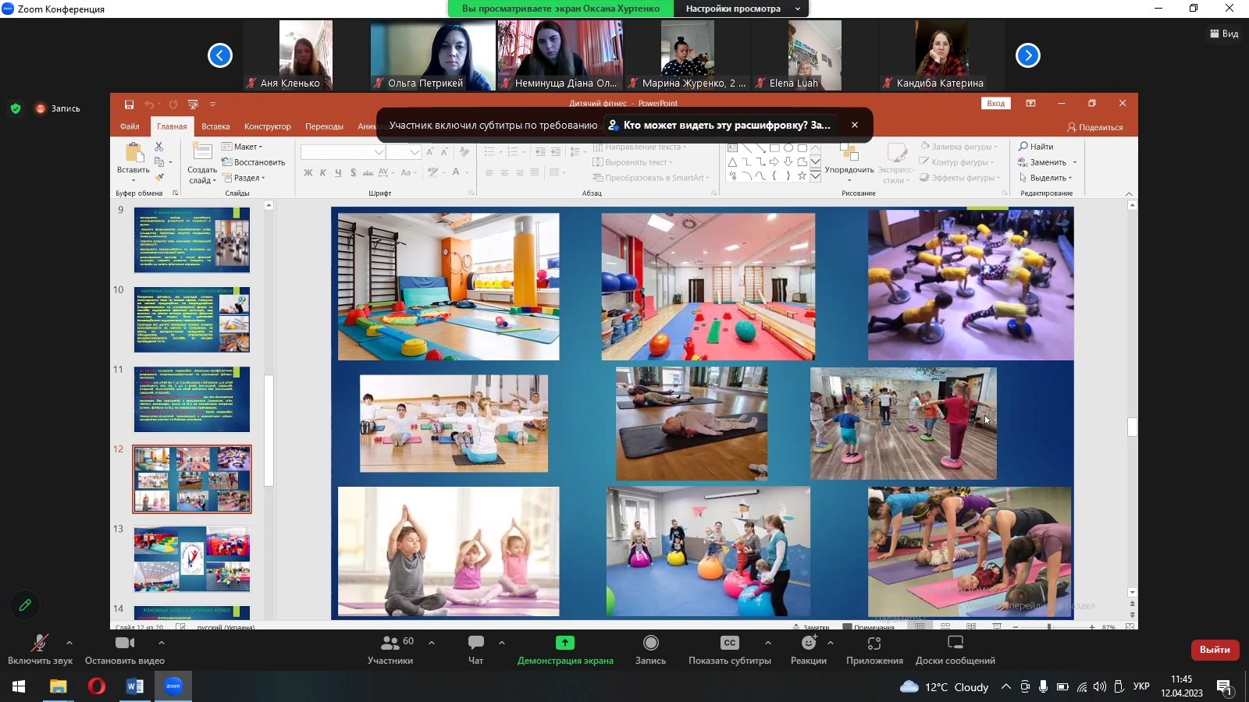Click the Reactions icon
1249x702 pixels.
coord(808,649)
